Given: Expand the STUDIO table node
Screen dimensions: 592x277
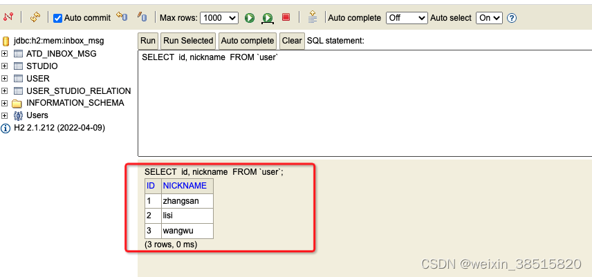Looking at the screenshot, I should tap(5, 66).
